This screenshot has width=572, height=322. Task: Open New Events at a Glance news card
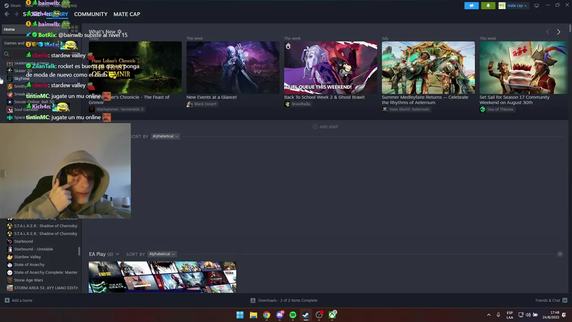[233, 68]
